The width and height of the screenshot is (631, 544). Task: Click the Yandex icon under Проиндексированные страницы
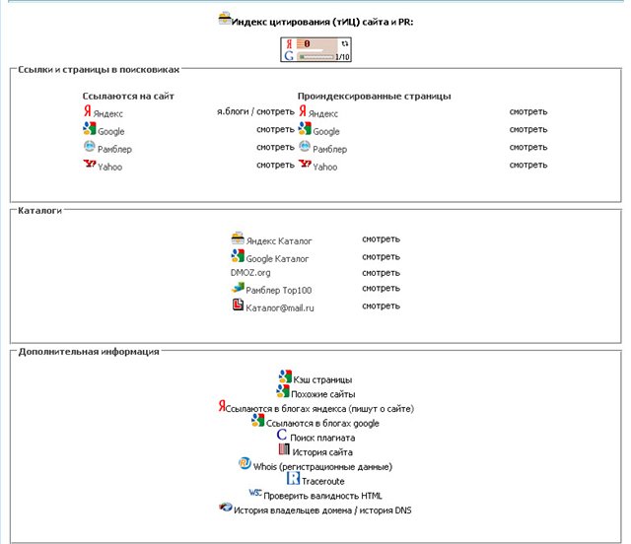(x=303, y=110)
